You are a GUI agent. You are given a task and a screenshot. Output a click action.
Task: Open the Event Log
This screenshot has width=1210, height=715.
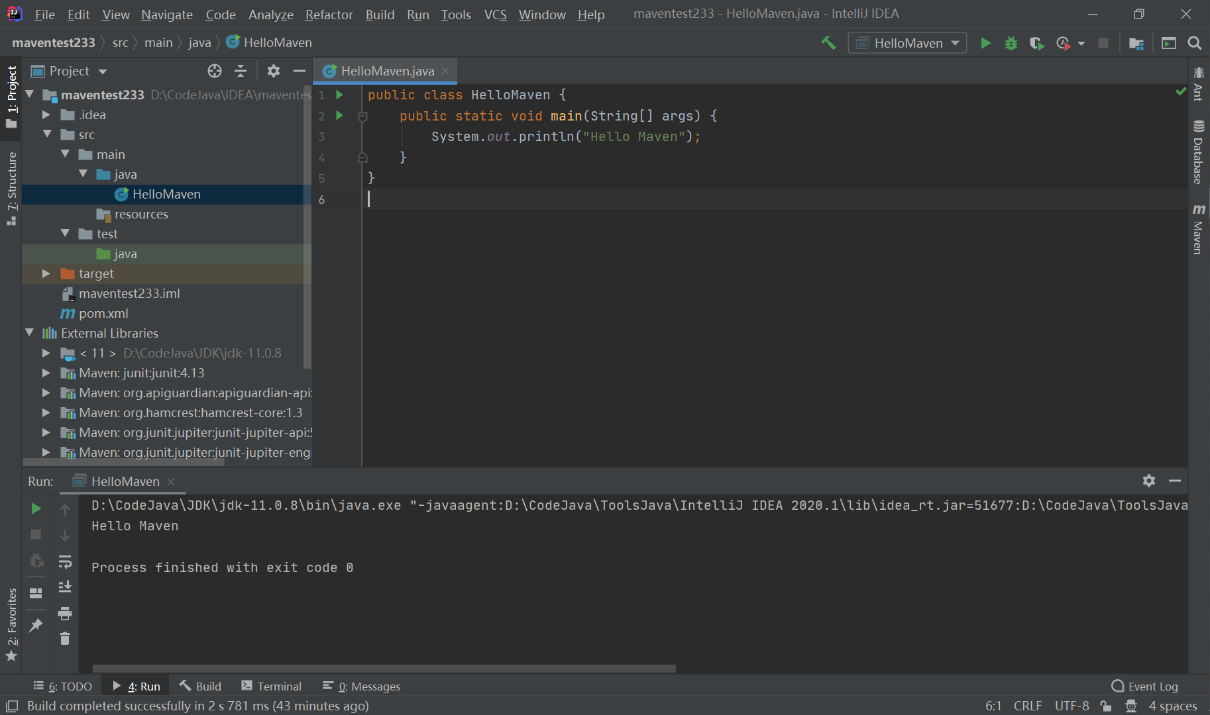1152,686
